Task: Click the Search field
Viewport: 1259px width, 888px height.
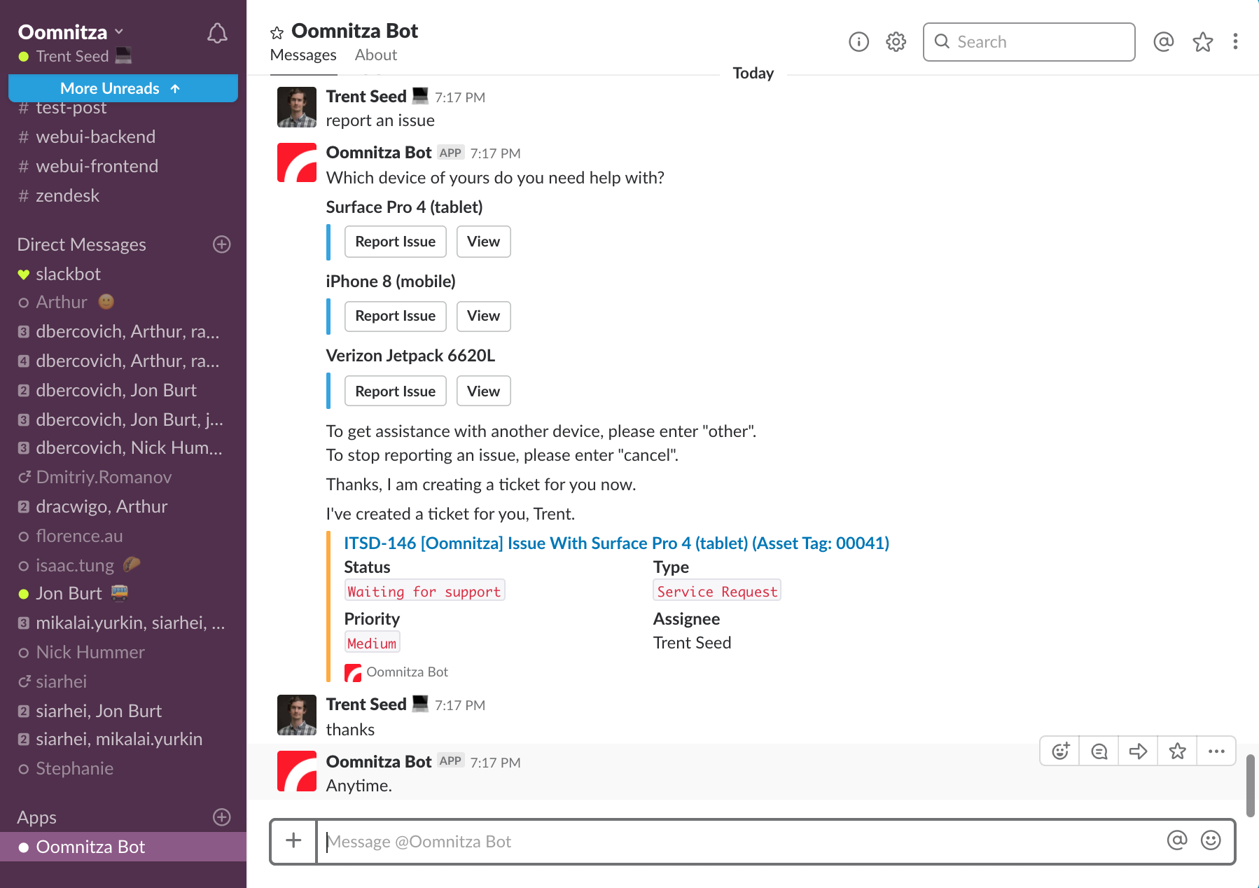Action: click(x=1029, y=42)
